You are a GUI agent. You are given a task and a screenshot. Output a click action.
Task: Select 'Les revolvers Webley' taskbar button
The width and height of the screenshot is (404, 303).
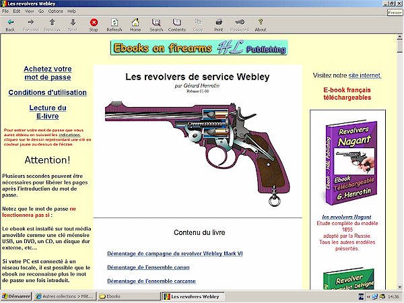(193, 296)
